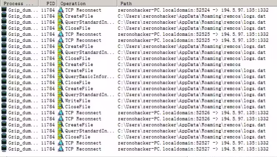Click the file icon beside QueryBasicInfor... operation
277x157 pixels.
click(x=61, y=77)
